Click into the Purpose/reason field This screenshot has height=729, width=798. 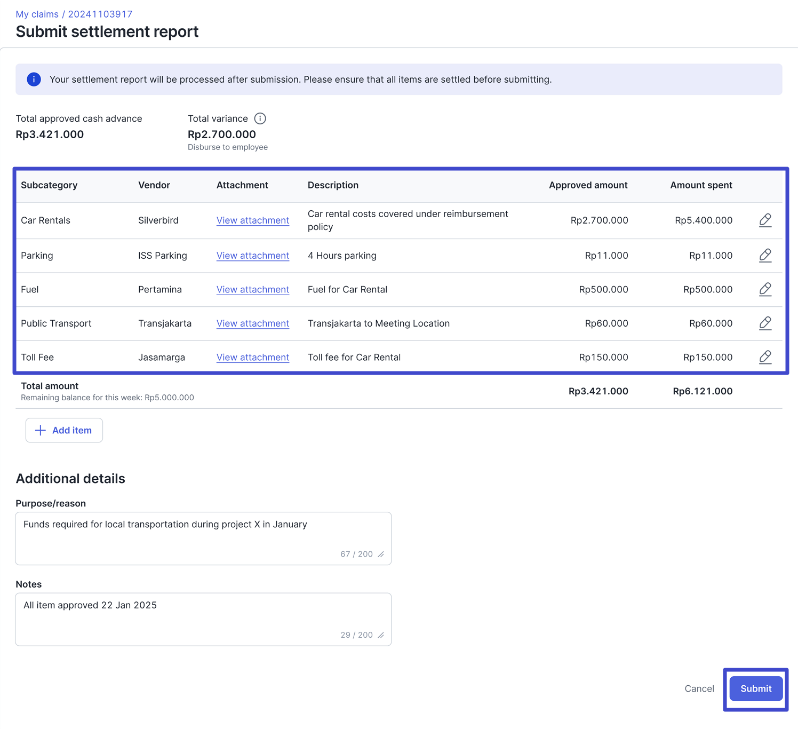coord(203,538)
